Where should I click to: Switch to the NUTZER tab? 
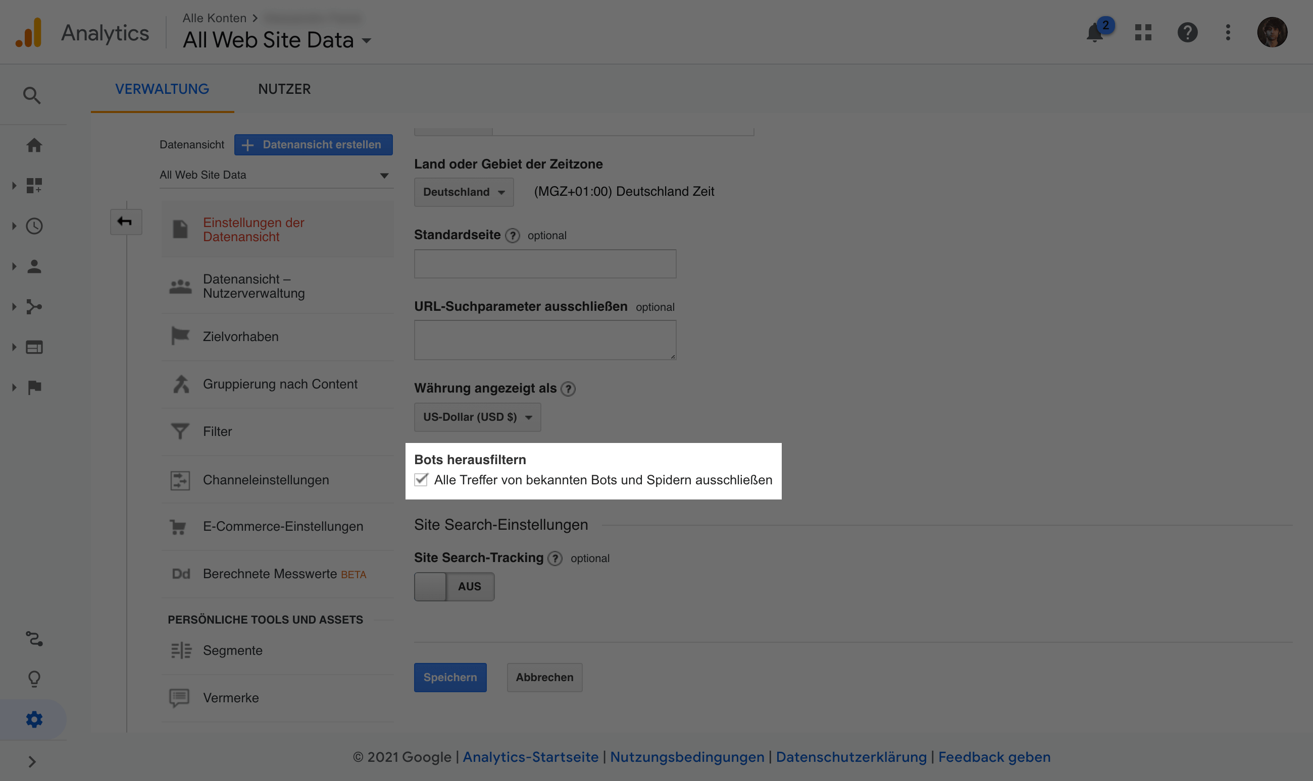click(284, 89)
